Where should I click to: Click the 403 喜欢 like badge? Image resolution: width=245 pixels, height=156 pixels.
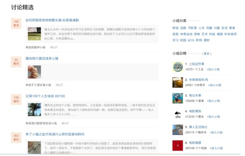pyautogui.click(x=16, y=137)
